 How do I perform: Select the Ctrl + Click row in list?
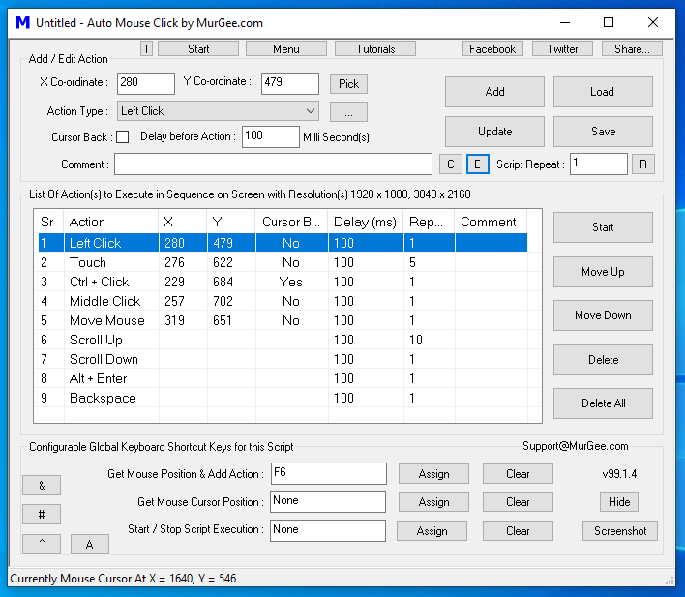point(99,282)
